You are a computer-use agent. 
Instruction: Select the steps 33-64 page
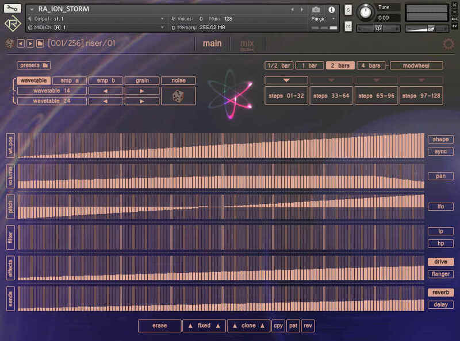(x=331, y=96)
